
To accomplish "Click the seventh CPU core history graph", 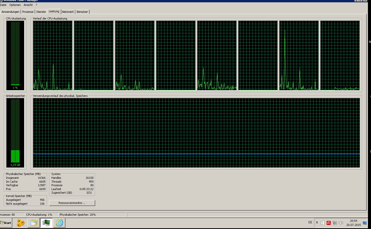I will 299,55.
